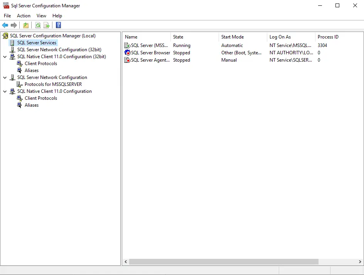Open the File menu
Screen dimensions: 364x275
pyautogui.click(x=7, y=16)
